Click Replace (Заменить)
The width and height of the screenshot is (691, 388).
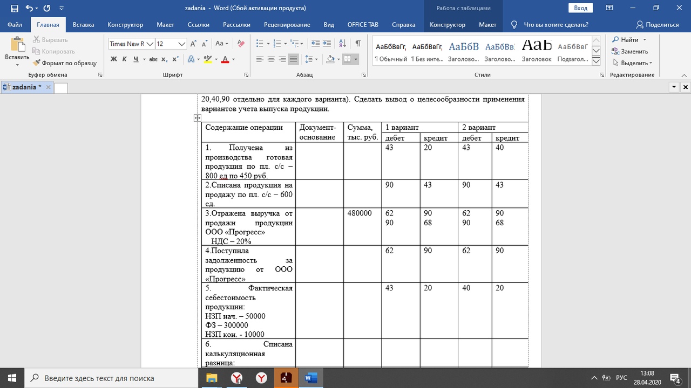tap(629, 51)
